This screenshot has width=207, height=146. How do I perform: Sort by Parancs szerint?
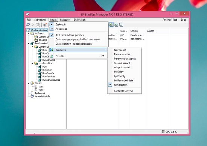tap(125, 54)
